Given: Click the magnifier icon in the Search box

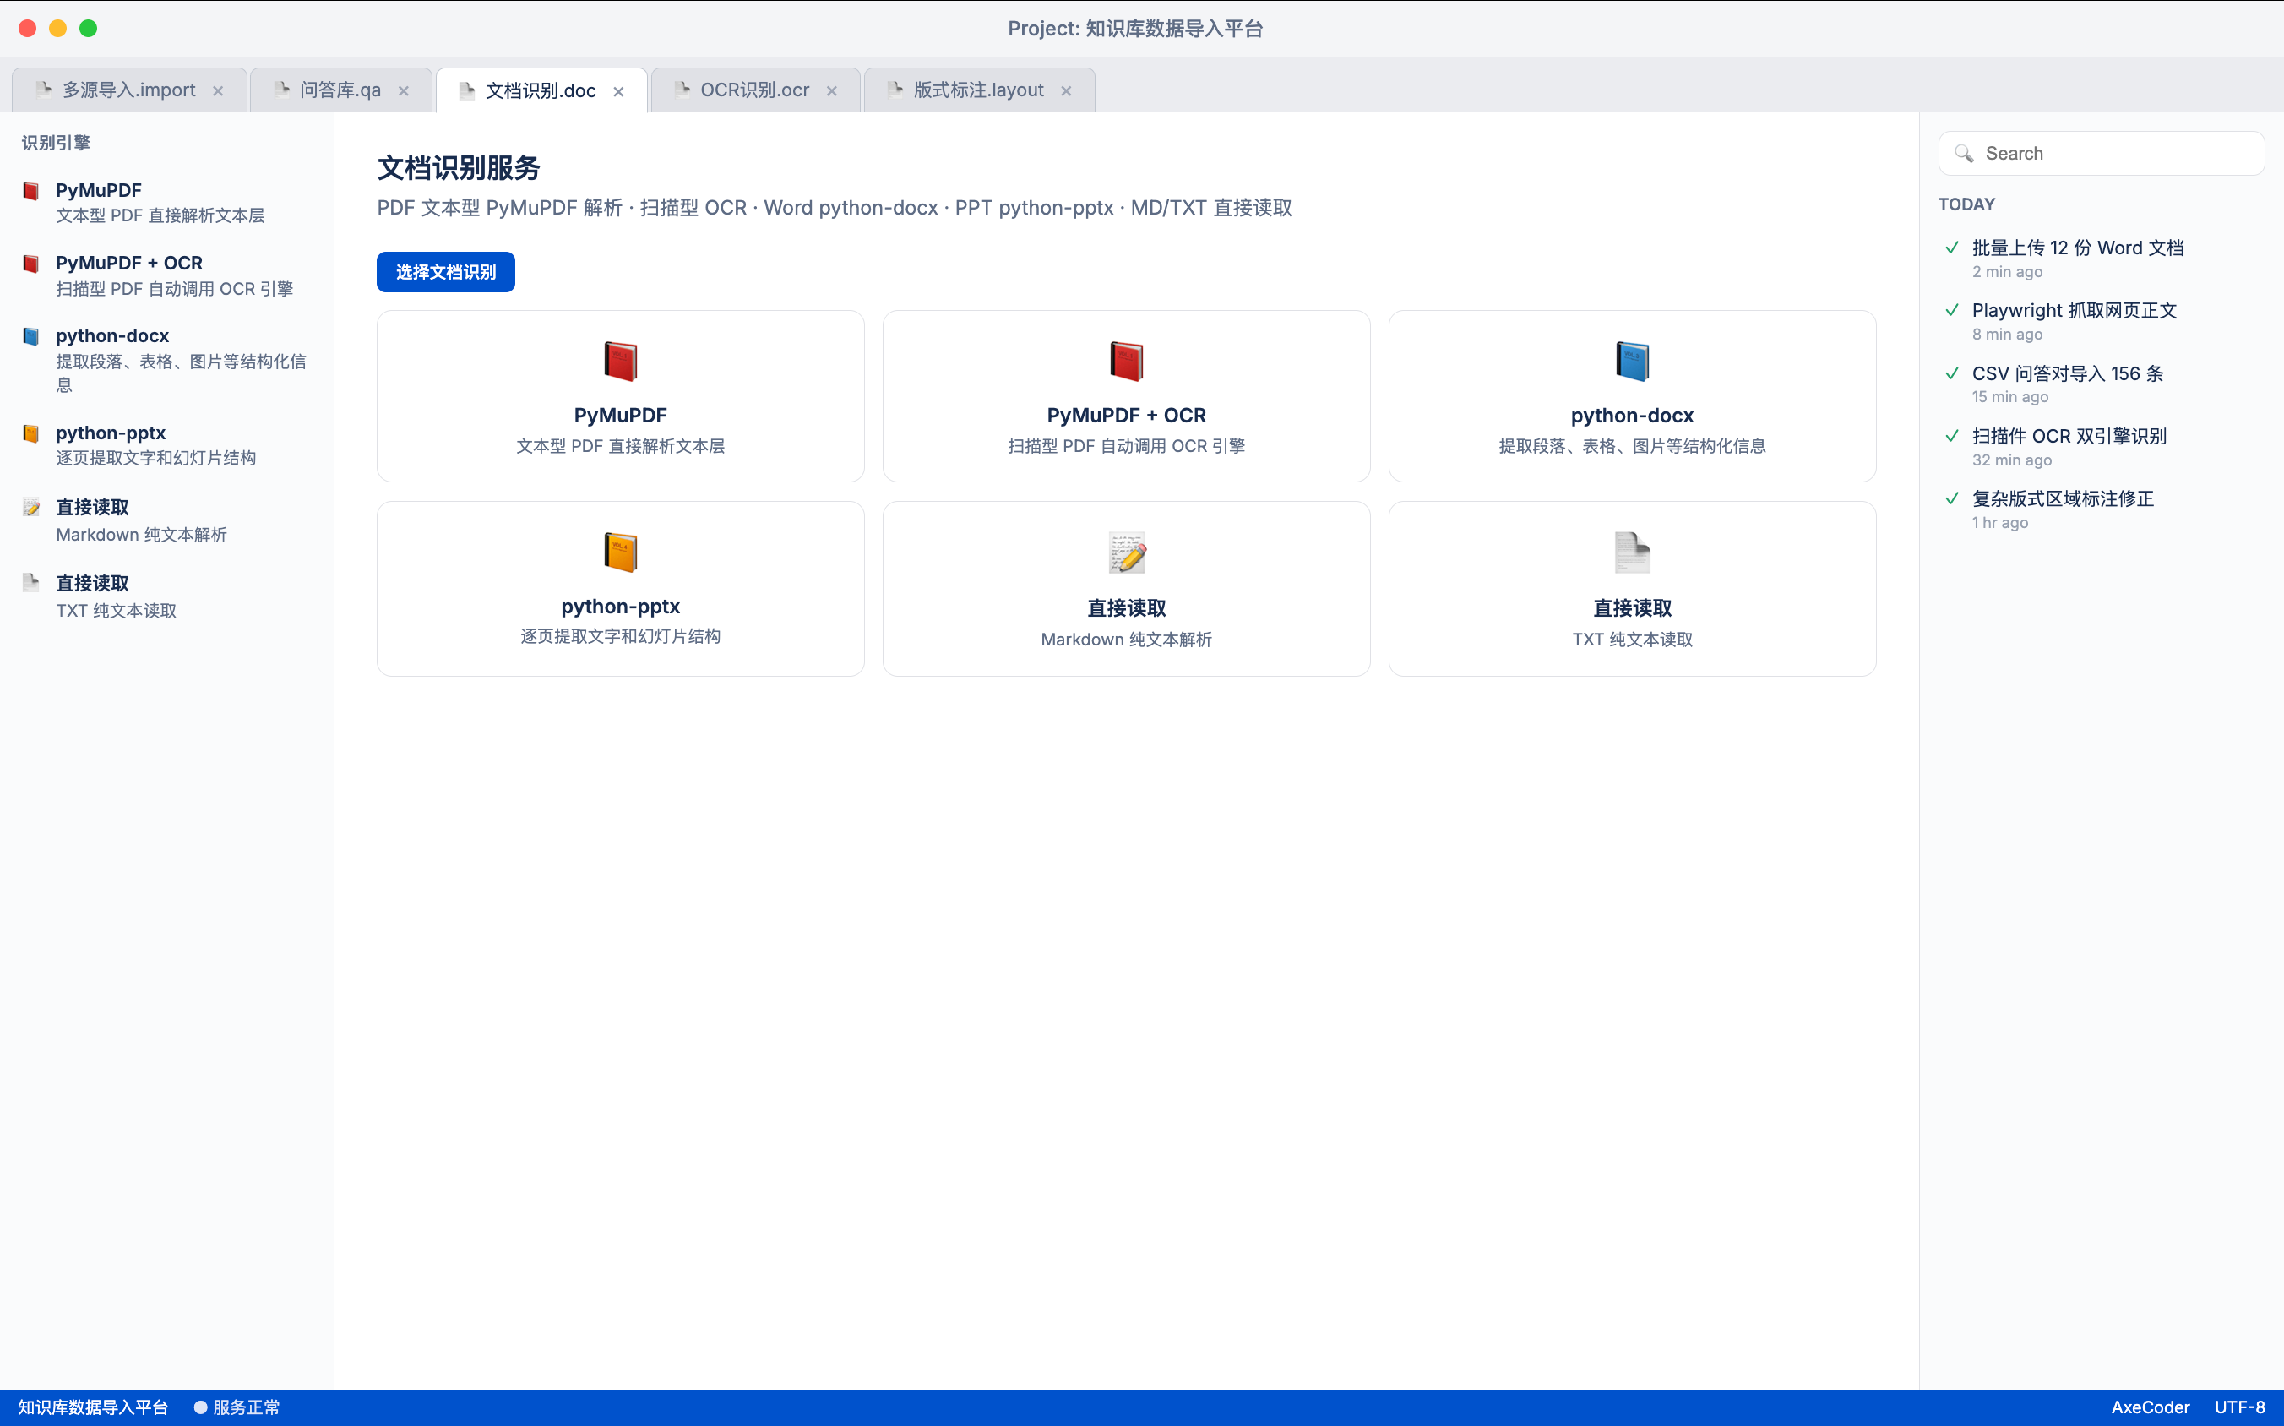Looking at the screenshot, I should click(x=1965, y=154).
